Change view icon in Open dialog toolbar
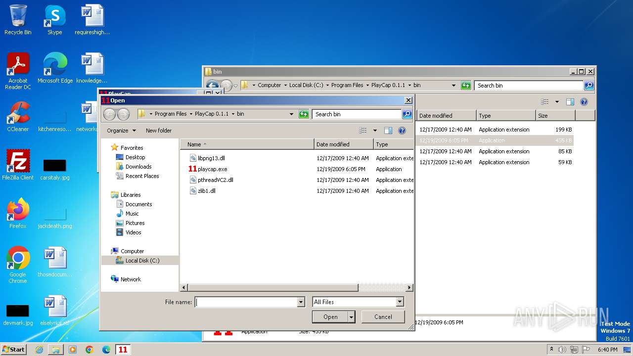 (363, 131)
